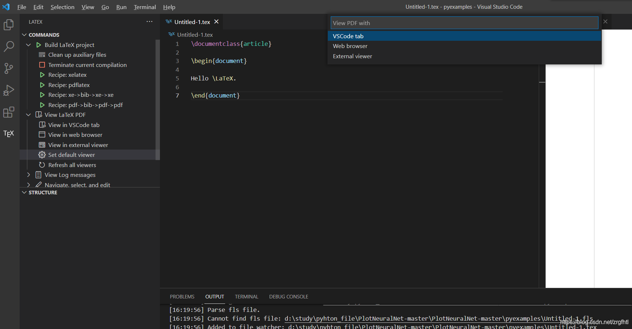Open the File menu
The image size is (632, 329).
[x=22, y=7]
